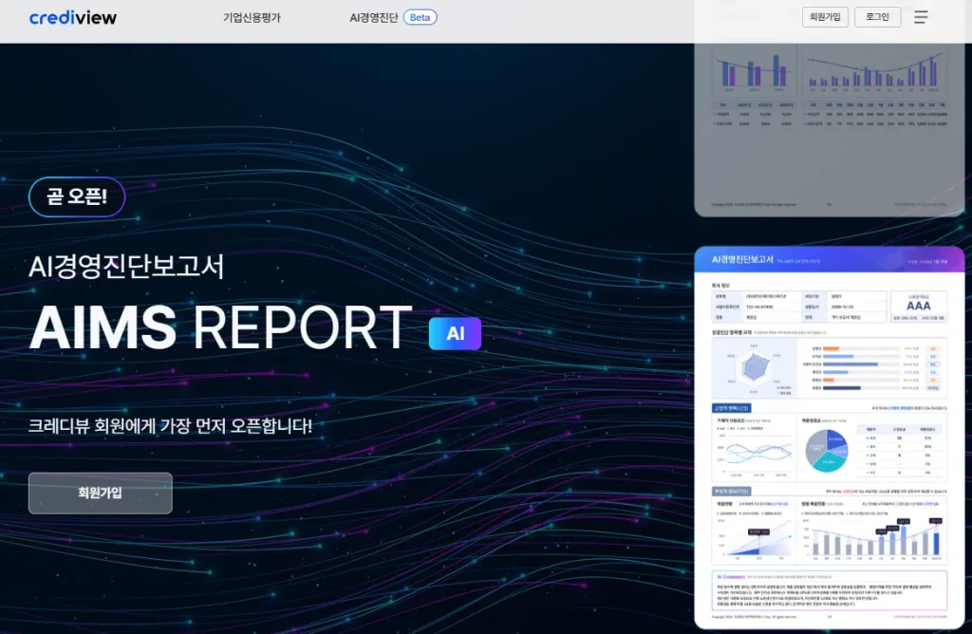Click the 크레디뷰 회원에게 가장 먼저 오픈합니다! text
Image resolution: width=972 pixels, height=634 pixels.
(x=171, y=426)
